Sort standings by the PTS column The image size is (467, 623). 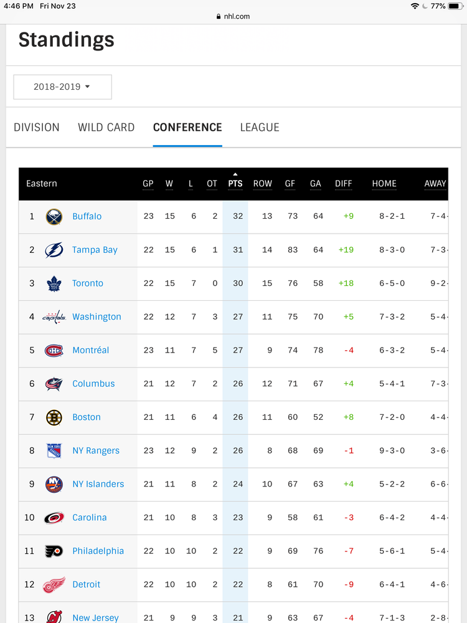click(235, 184)
